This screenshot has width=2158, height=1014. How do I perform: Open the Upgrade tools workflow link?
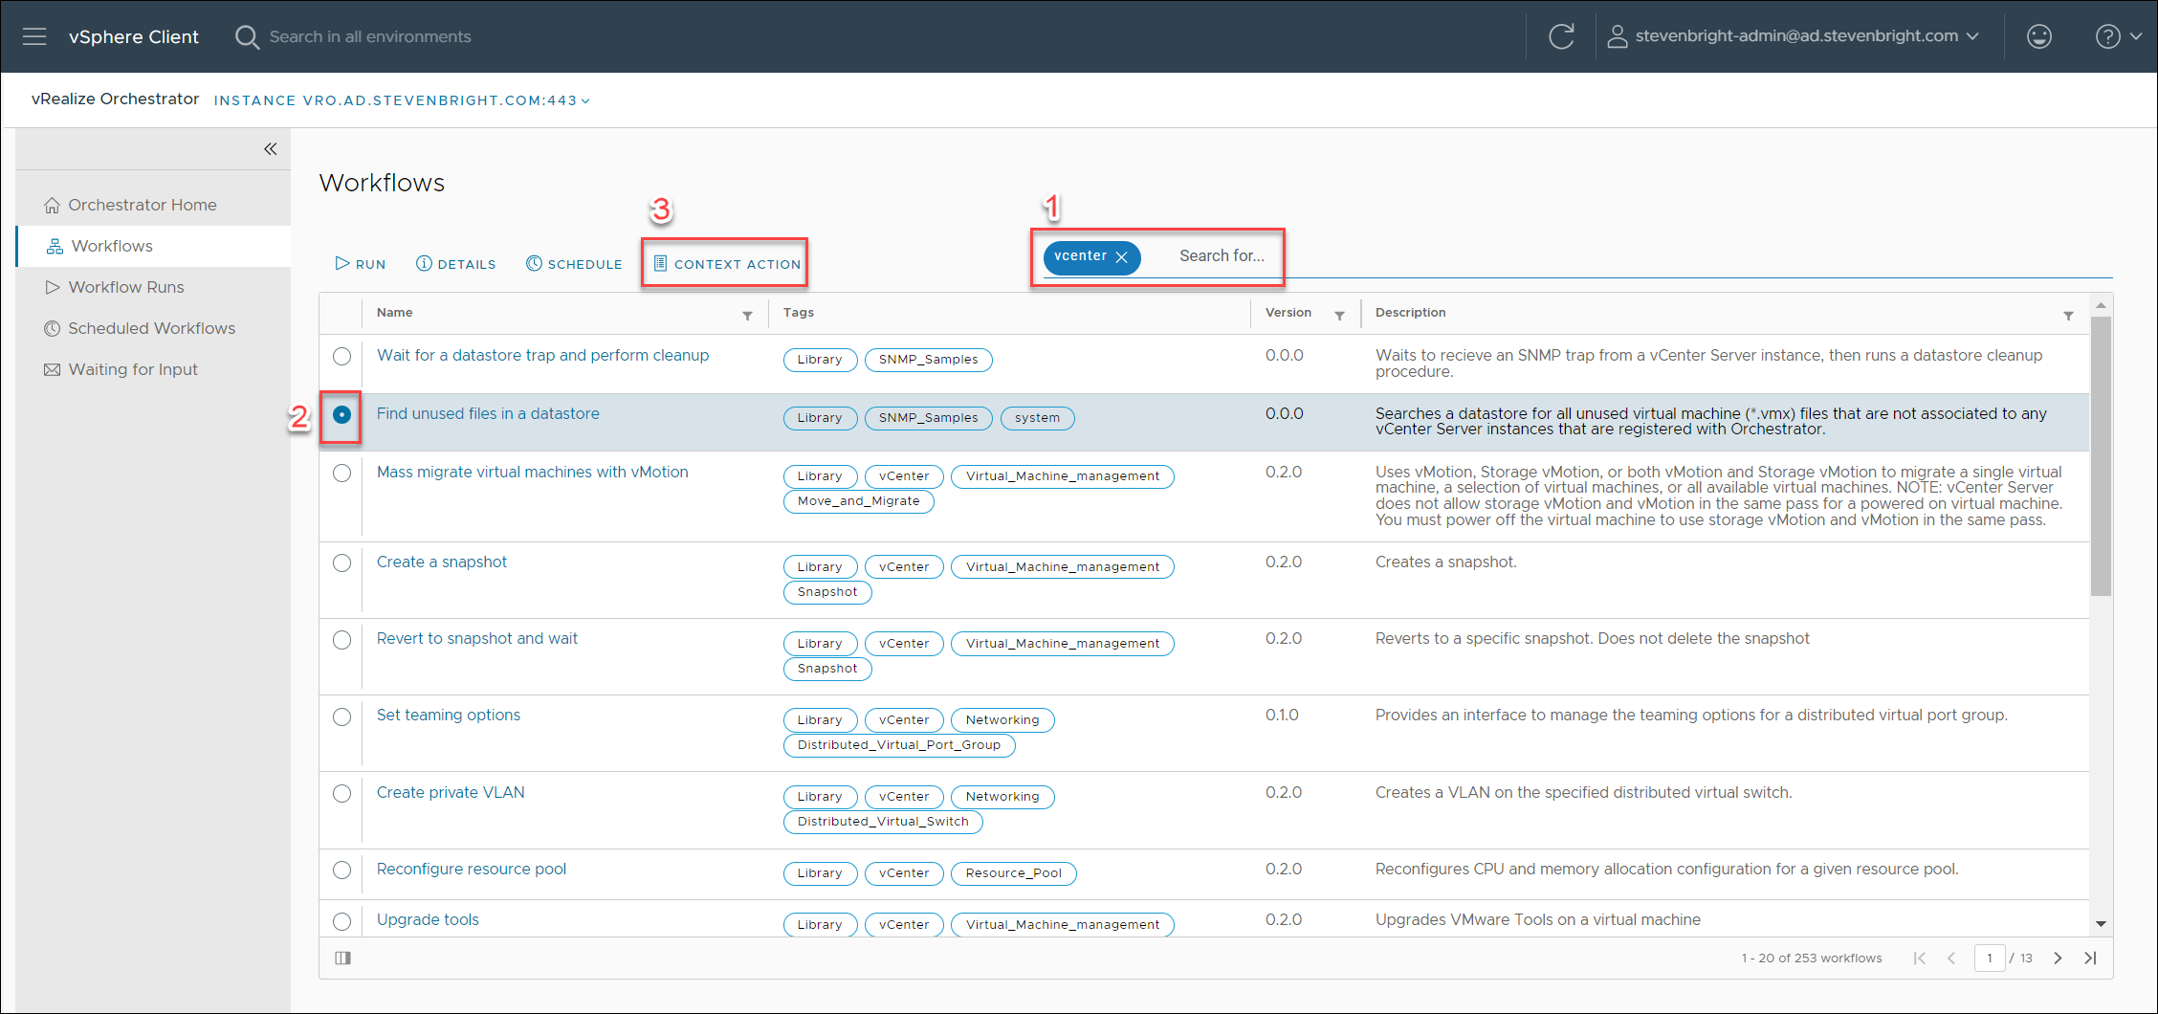[x=428, y=919]
